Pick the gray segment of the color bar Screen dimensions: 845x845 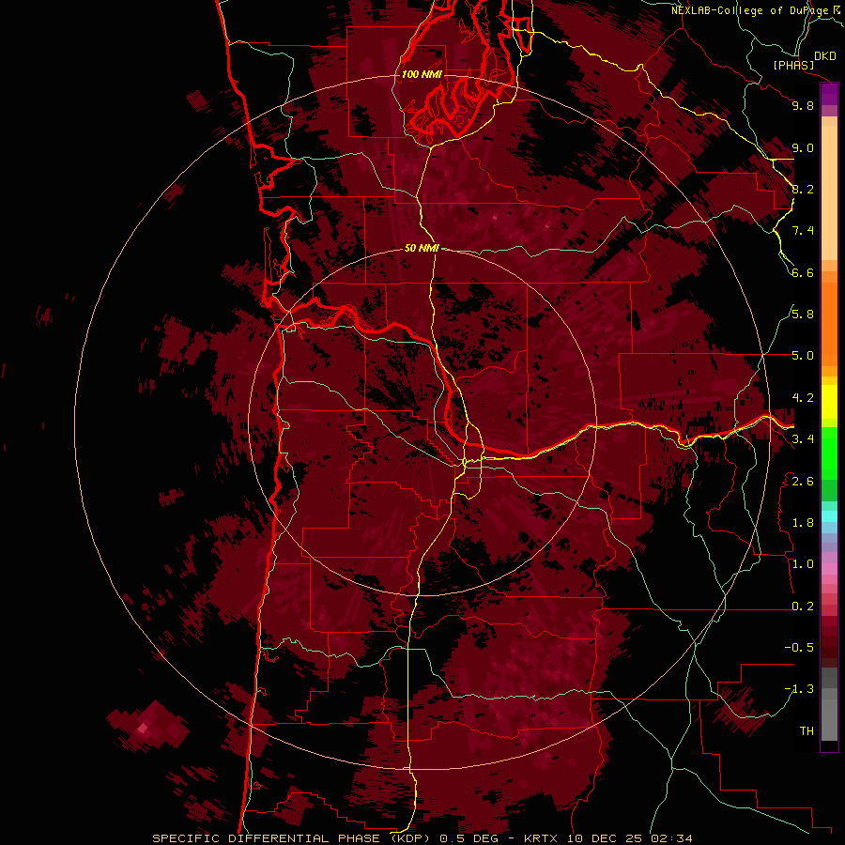click(x=829, y=706)
